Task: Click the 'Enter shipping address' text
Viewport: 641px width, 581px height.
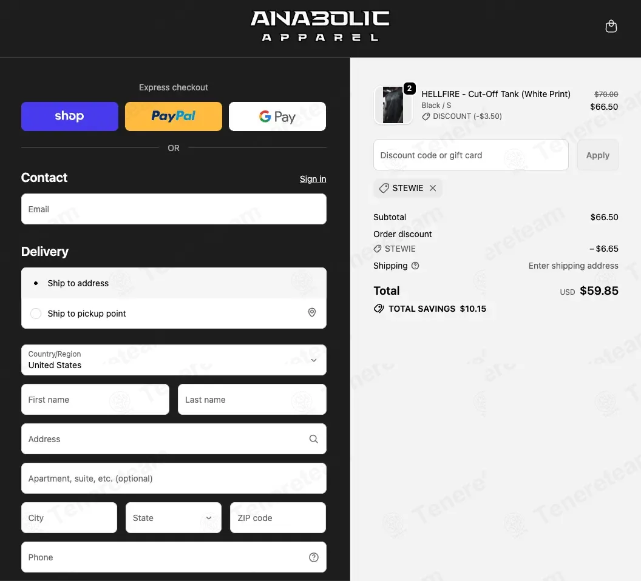Action: pyautogui.click(x=573, y=266)
